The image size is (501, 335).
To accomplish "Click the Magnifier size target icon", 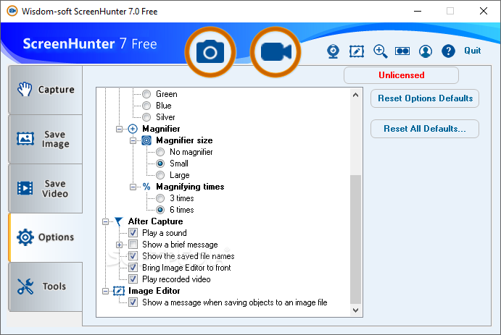I will 146,140.
